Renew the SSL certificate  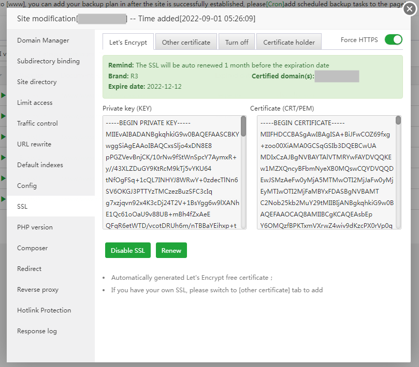coord(171,250)
